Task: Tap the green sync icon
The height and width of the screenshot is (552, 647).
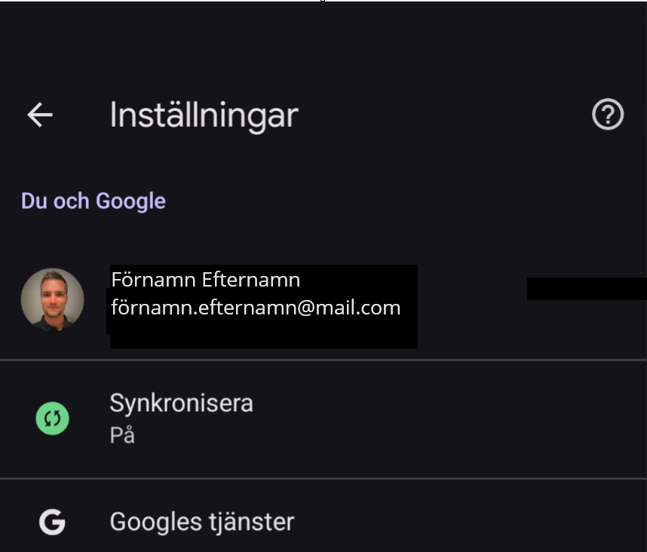Action: coord(52,419)
